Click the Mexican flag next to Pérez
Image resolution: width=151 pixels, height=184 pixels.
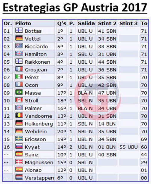[x=19, y=77]
